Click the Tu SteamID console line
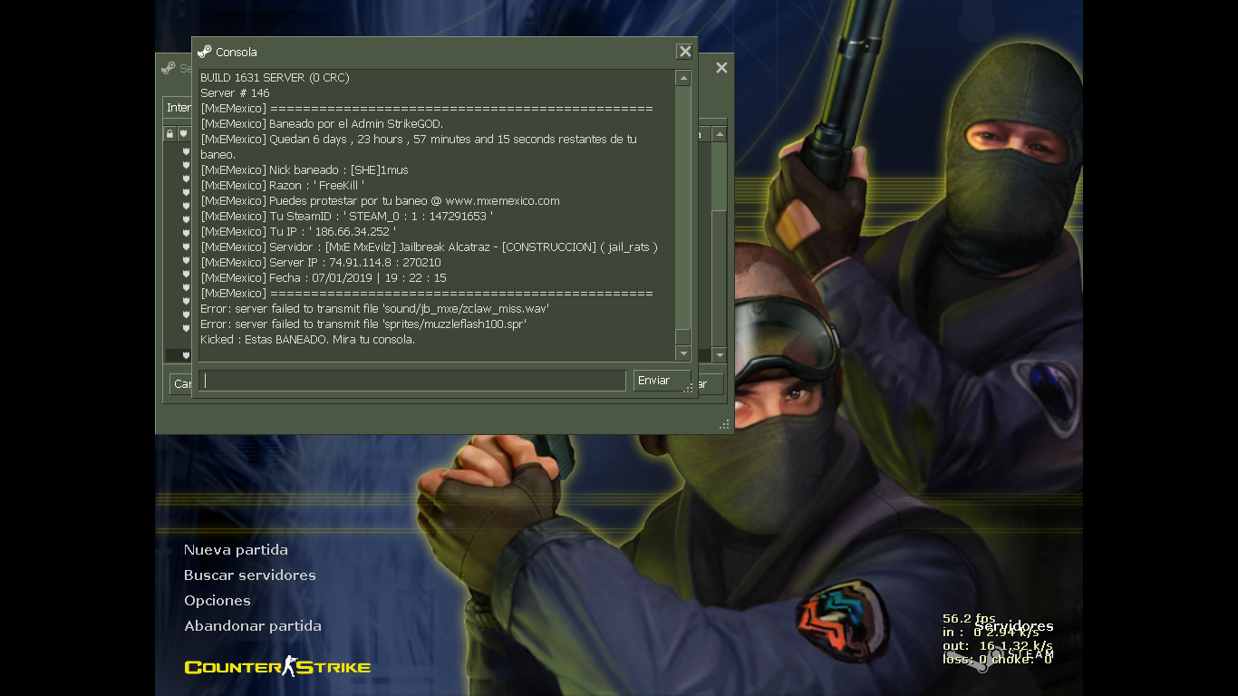The width and height of the screenshot is (1238, 696). click(346, 216)
